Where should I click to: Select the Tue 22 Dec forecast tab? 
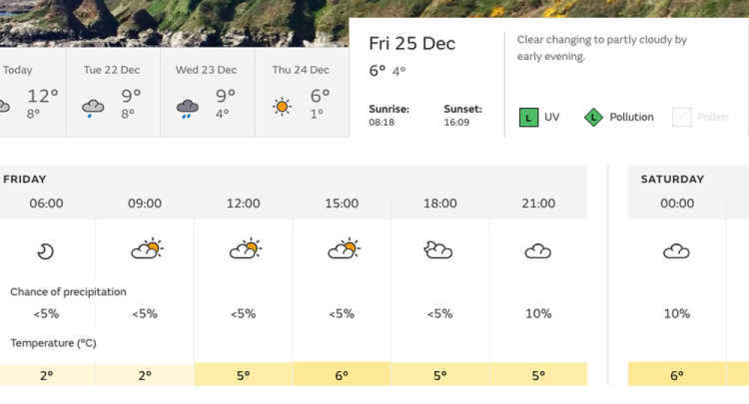113,92
